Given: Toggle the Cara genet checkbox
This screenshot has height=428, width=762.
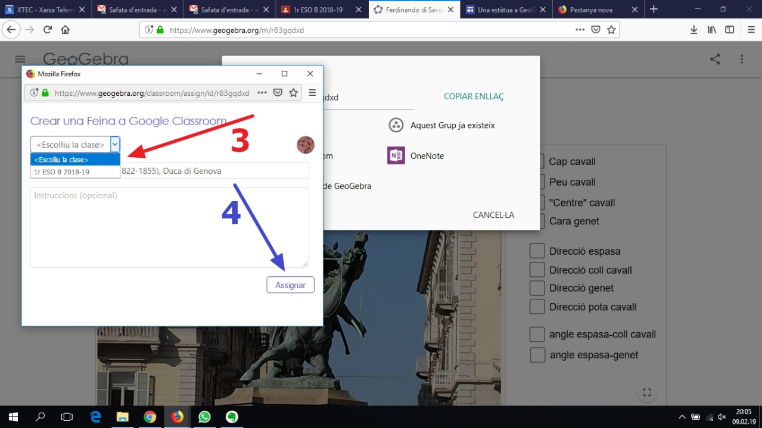Looking at the screenshot, I should (x=538, y=221).
